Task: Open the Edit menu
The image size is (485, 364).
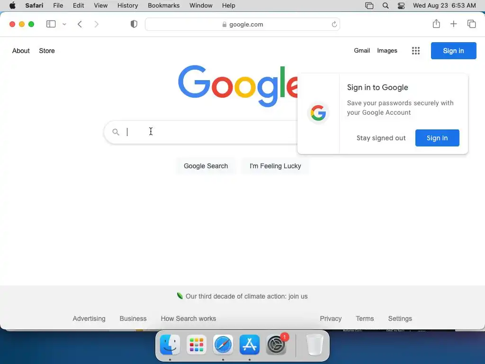Action: coord(78,6)
